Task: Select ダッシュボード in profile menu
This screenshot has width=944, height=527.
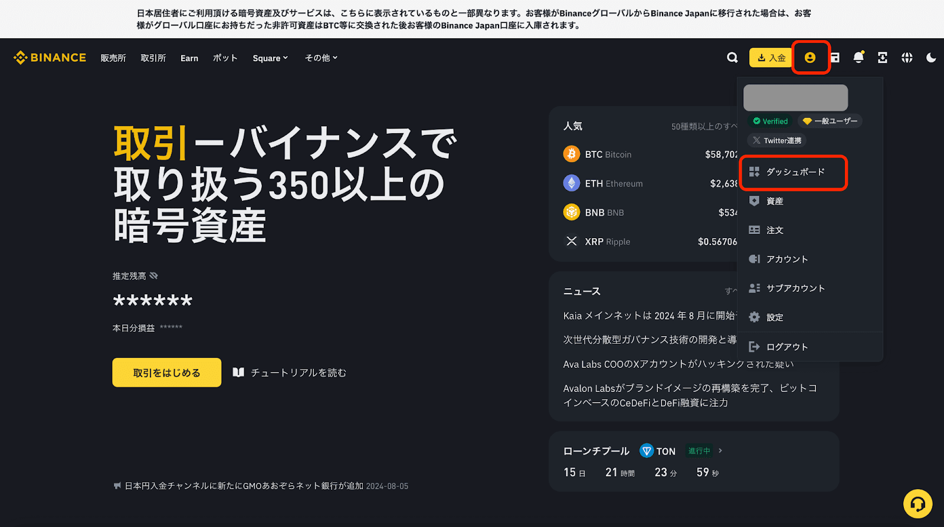Action: click(794, 172)
